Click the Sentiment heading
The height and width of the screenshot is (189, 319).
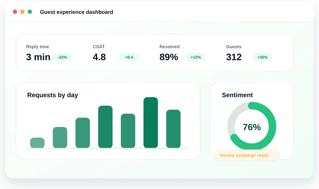pyautogui.click(x=237, y=95)
